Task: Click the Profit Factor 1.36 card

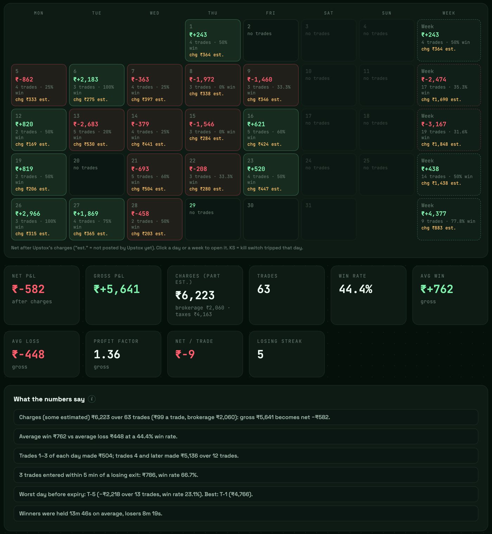Action: [x=123, y=354]
